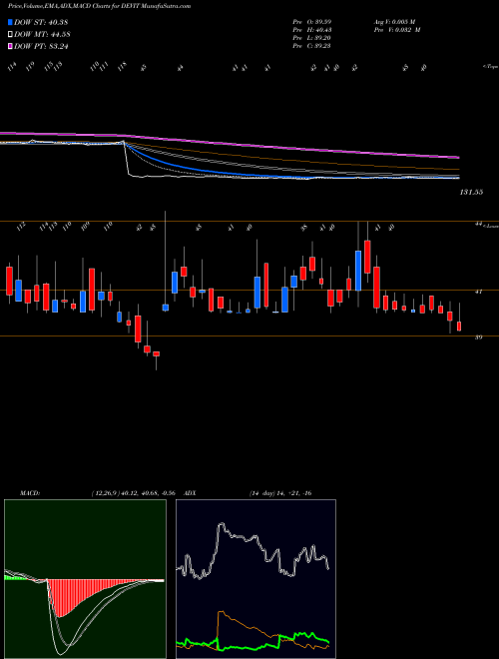Click the 'MACD:' panel heading

click(30, 493)
